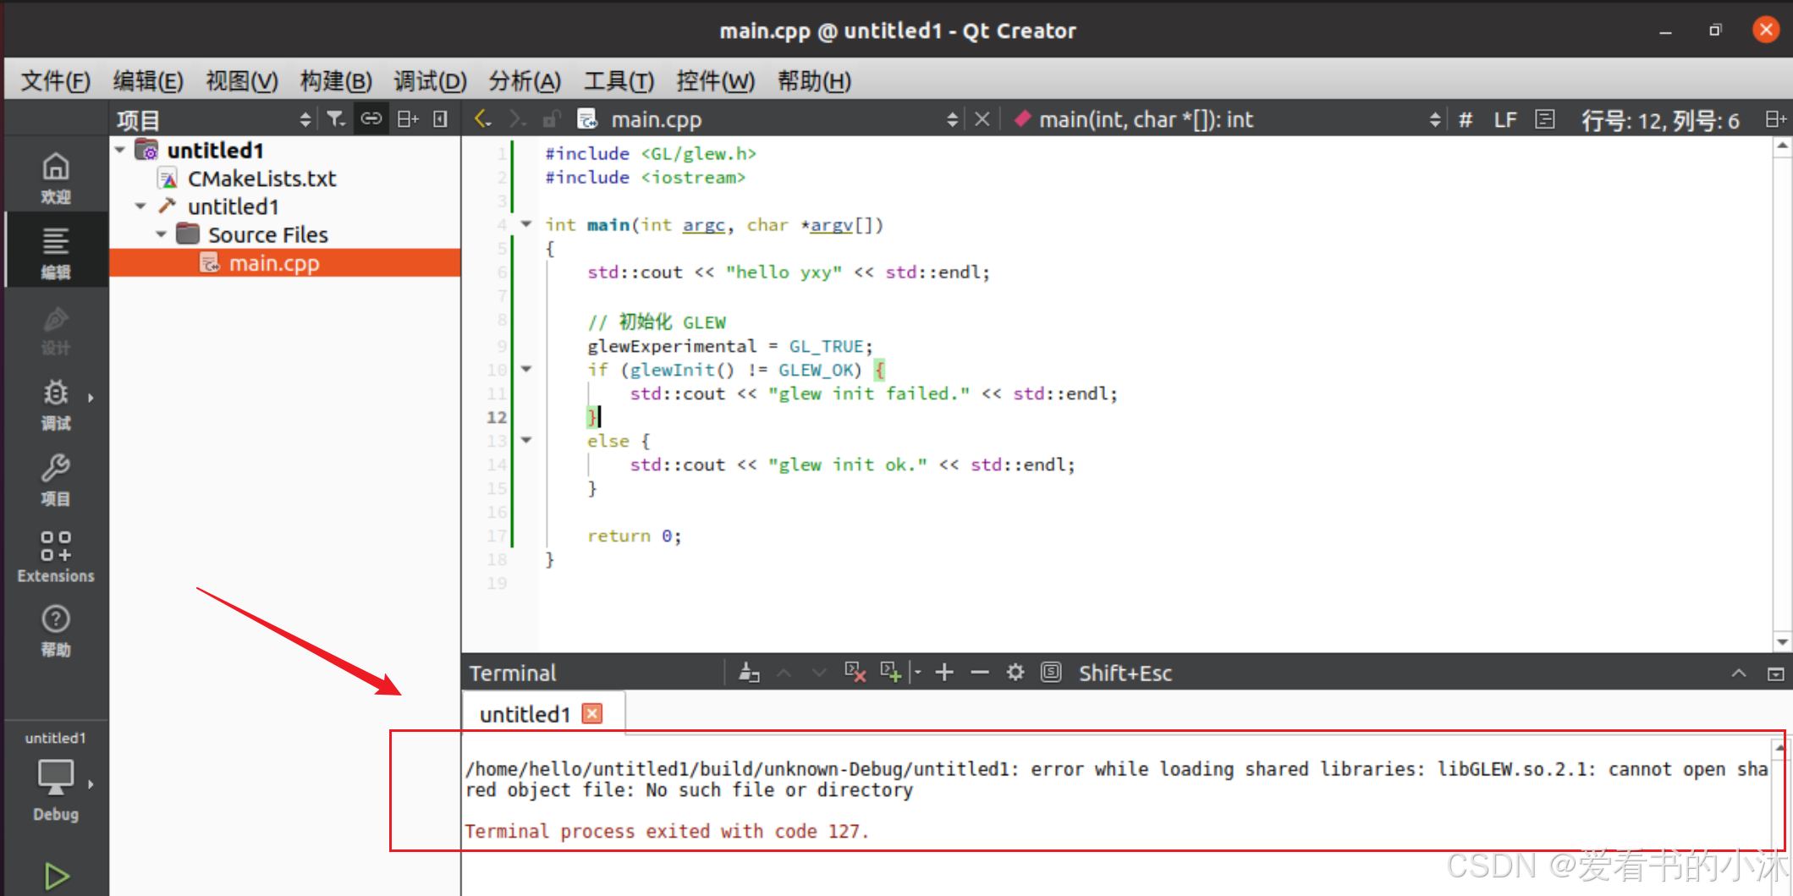Open the 视图(V) menu
This screenshot has width=1793, height=896.
[242, 81]
